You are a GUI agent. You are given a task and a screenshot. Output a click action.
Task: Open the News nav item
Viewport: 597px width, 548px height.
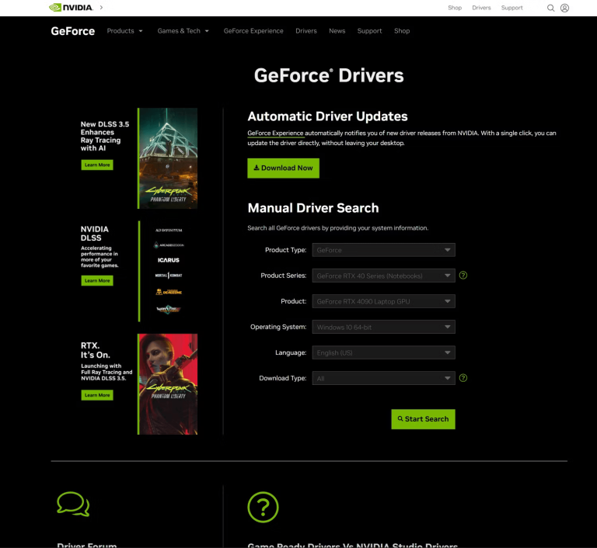[337, 31]
